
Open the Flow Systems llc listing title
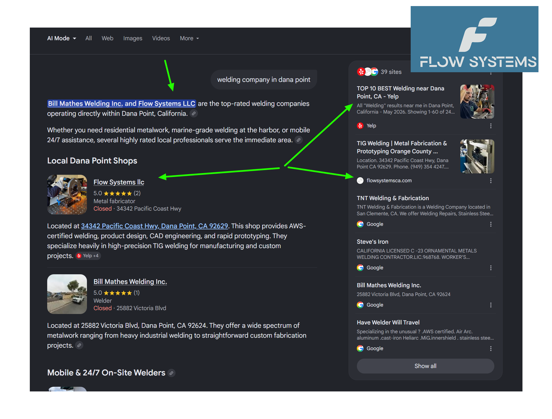click(119, 182)
